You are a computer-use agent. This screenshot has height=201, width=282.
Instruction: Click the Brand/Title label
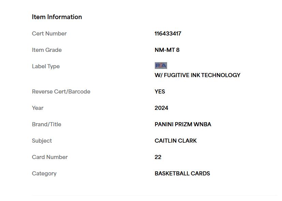coord(46,124)
